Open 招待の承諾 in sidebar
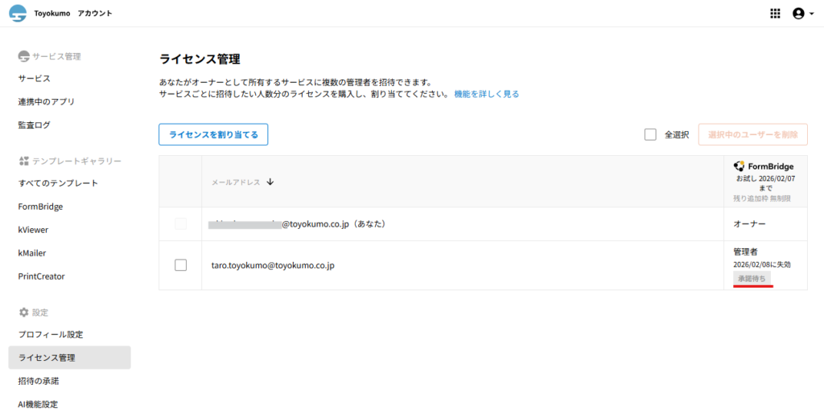 point(39,381)
